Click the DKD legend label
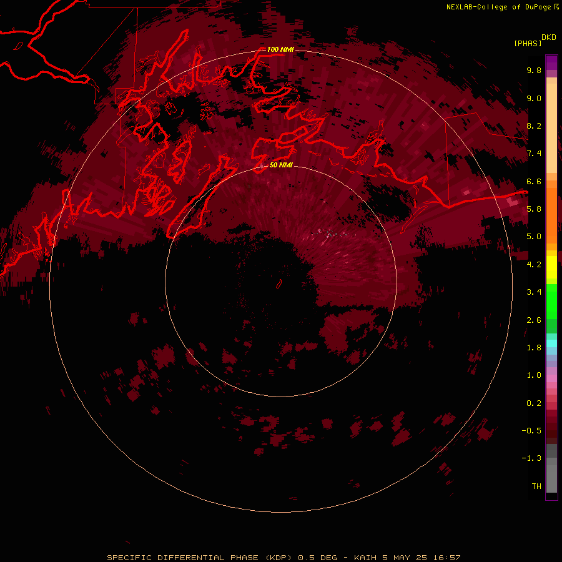This screenshot has width=562, height=562. 549,37
